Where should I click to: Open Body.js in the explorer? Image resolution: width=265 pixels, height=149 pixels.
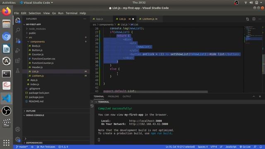36,46
